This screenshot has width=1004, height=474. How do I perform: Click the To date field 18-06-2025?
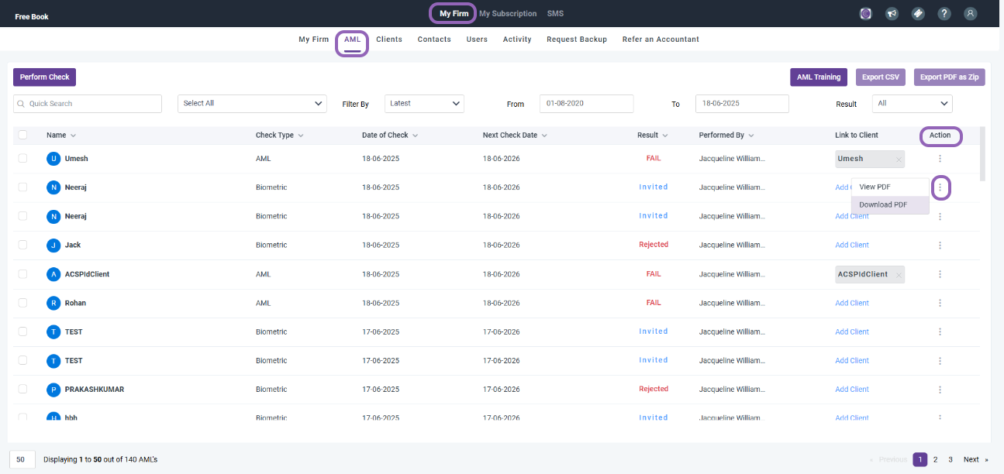[x=742, y=104]
